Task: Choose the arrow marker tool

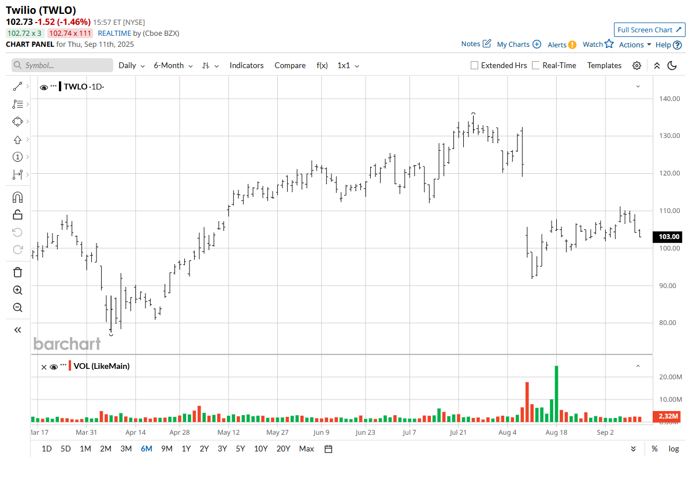Action: 17,140
